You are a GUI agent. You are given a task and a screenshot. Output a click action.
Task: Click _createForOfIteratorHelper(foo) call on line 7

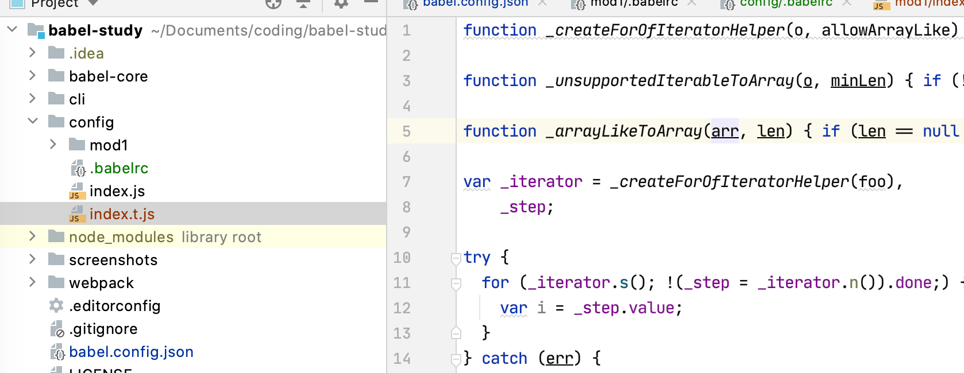click(753, 182)
